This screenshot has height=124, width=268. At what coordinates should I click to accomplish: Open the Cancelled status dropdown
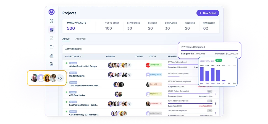161,104
